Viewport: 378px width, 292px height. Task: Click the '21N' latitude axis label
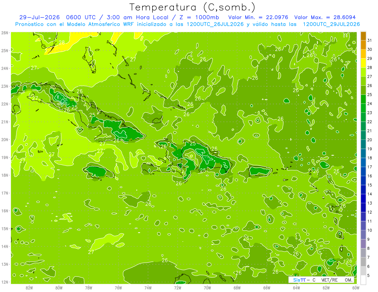(5, 122)
